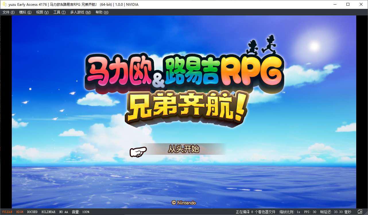Maximize the yuzu window
Image resolution: width=368 pixels, height=215 pixels.
coord(348,4)
